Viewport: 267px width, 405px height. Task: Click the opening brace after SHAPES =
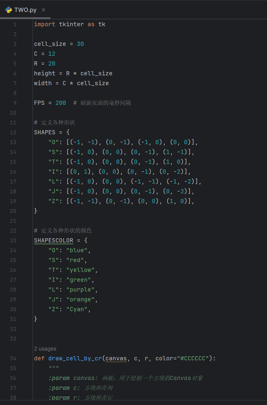click(68, 132)
